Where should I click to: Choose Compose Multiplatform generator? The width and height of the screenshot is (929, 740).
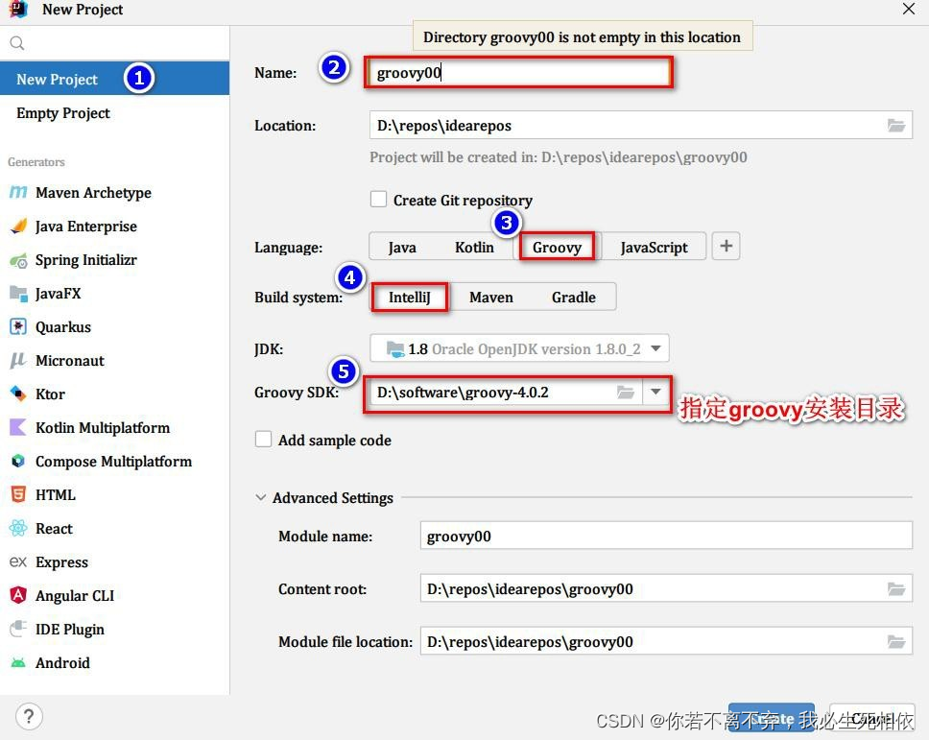coord(114,461)
